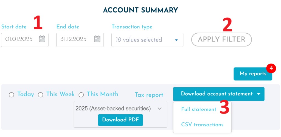
Task: Open the Tax report link
Action: tap(149, 95)
